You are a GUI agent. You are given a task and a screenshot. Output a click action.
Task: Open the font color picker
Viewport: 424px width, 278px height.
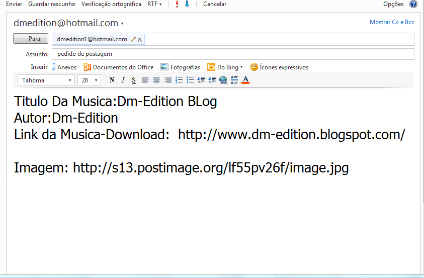click(245, 80)
